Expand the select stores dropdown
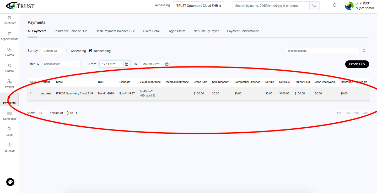The width and height of the screenshot is (377, 193). click(x=61, y=64)
